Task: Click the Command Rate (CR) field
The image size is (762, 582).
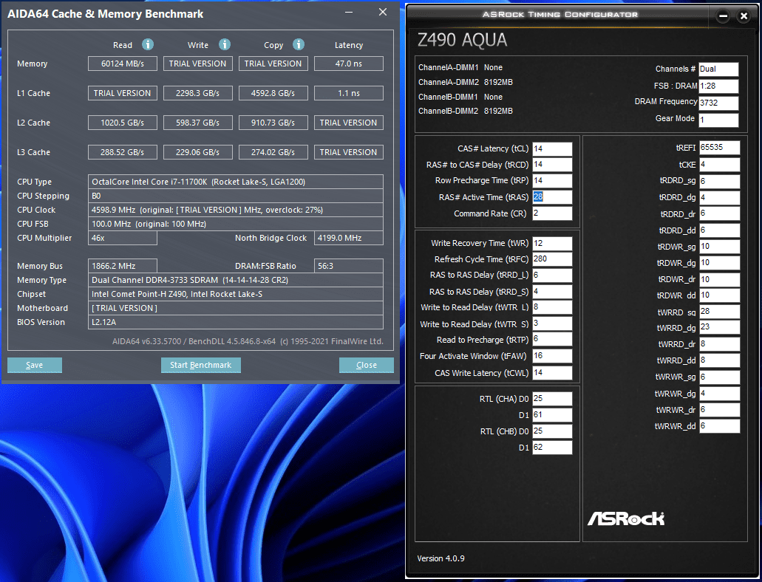Action: [x=552, y=213]
